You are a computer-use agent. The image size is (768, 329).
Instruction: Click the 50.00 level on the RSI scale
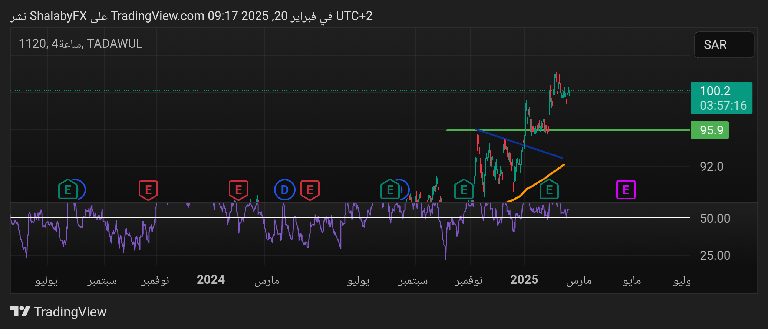point(715,219)
